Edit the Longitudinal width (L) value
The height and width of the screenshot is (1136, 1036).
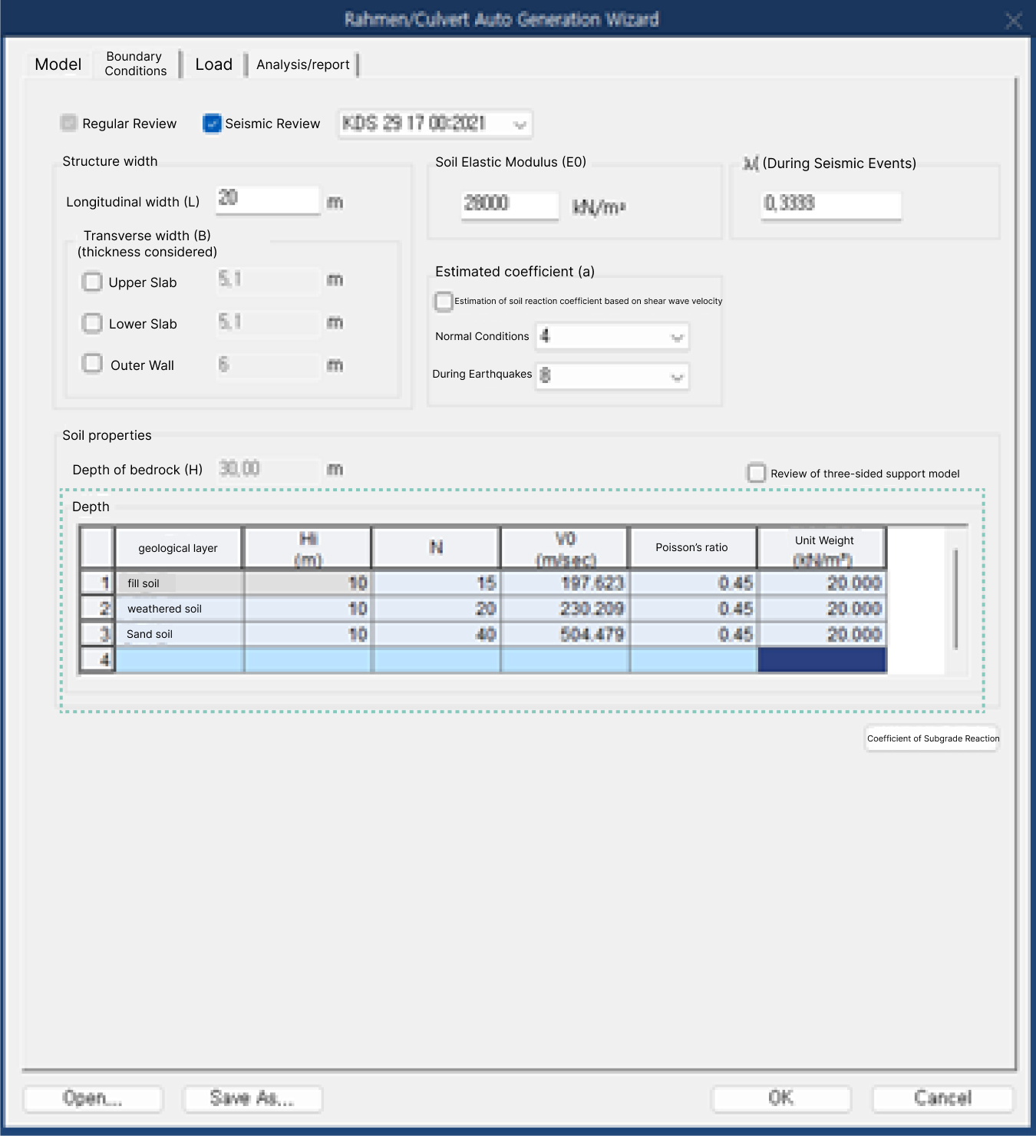point(267,200)
